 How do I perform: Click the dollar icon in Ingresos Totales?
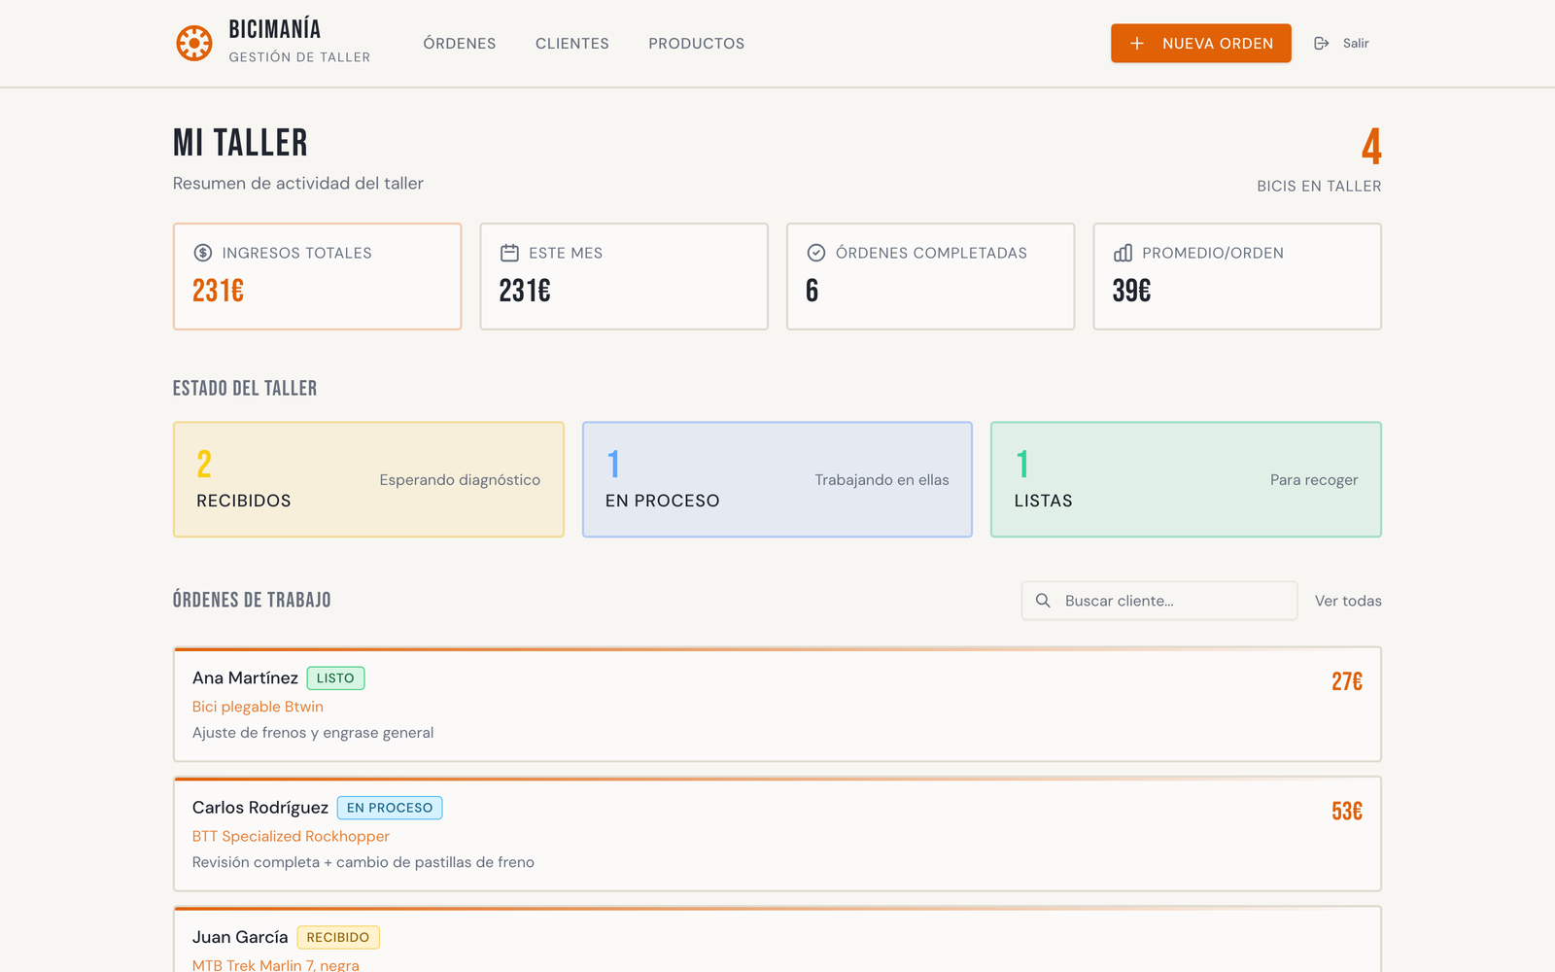point(203,253)
